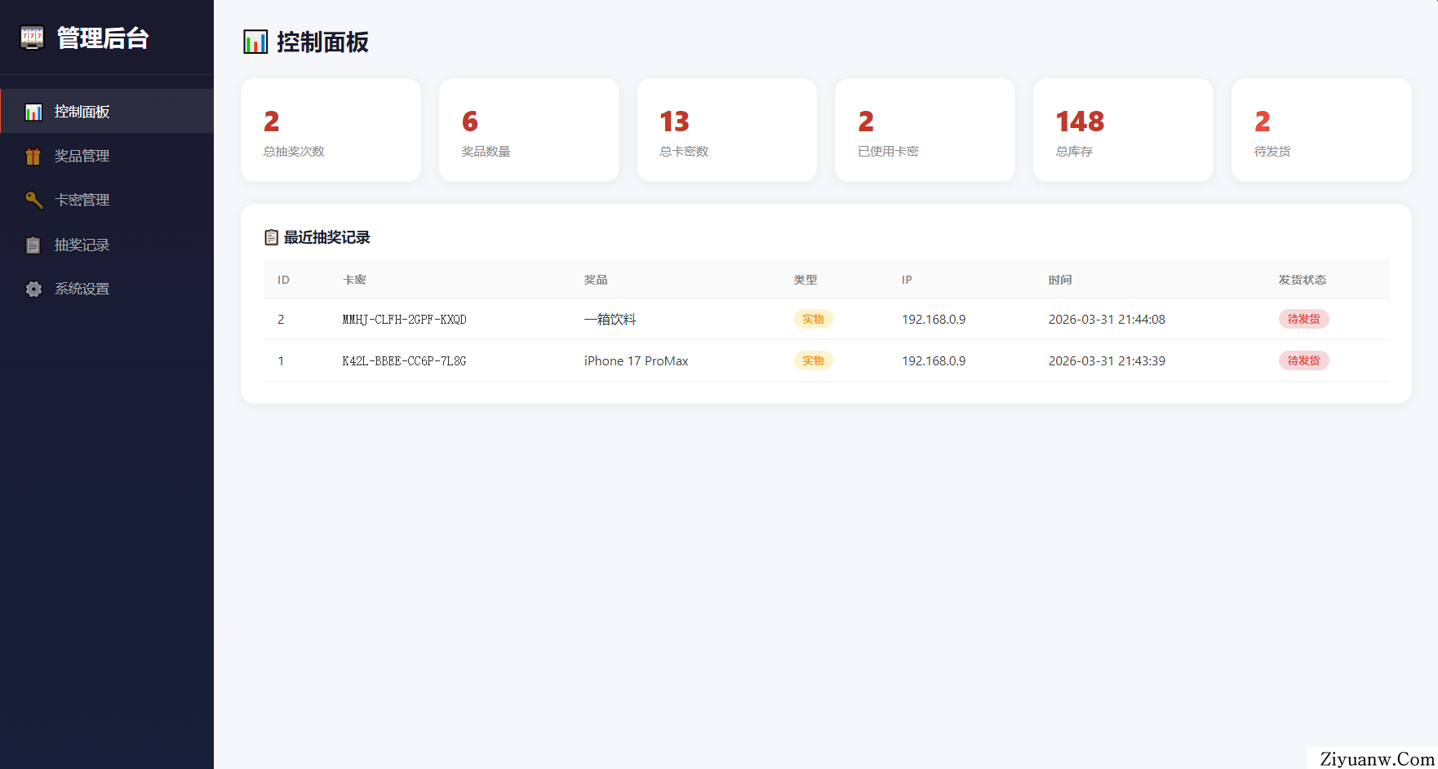The height and width of the screenshot is (769, 1438).
Task: Click ID cell 1 in the records table
Action: (x=281, y=361)
